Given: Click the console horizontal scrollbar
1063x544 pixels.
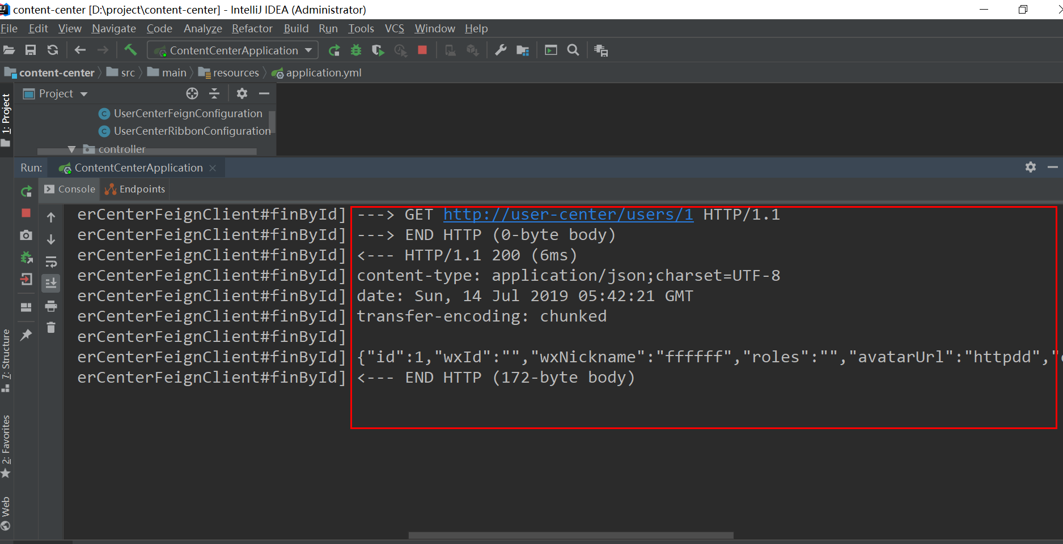Looking at the screenshot, I should point(571,535).
